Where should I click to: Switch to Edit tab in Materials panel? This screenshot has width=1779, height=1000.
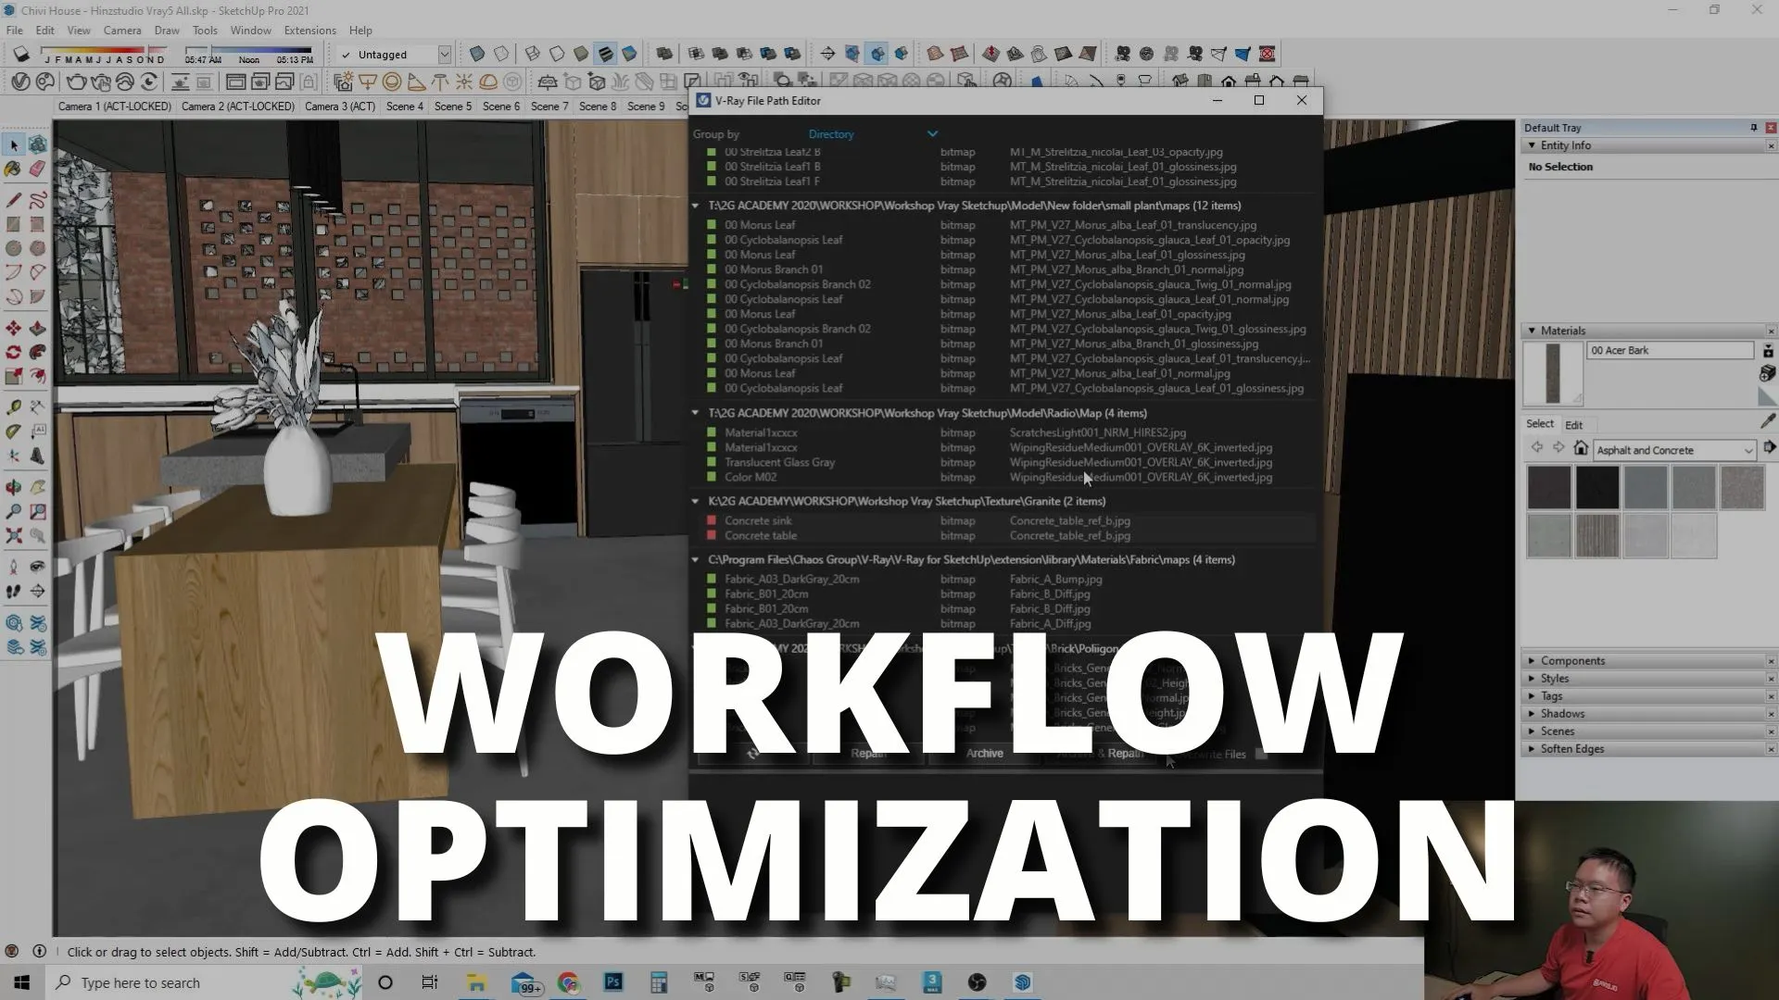(x=1573, y=425)
